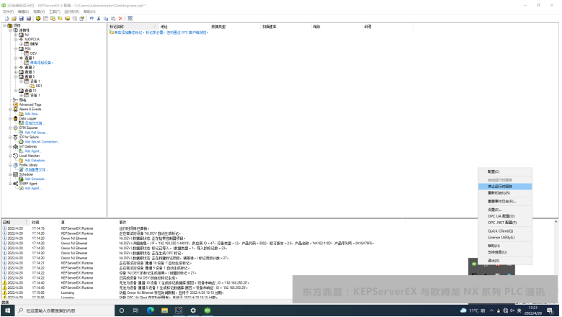Viewport: 562px width, 317px height.
Task: Select the DB1 folder tree item
Action: tap(39, 86)
